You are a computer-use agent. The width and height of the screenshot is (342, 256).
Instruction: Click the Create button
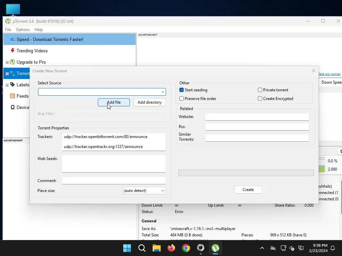[x=248, y=190]
